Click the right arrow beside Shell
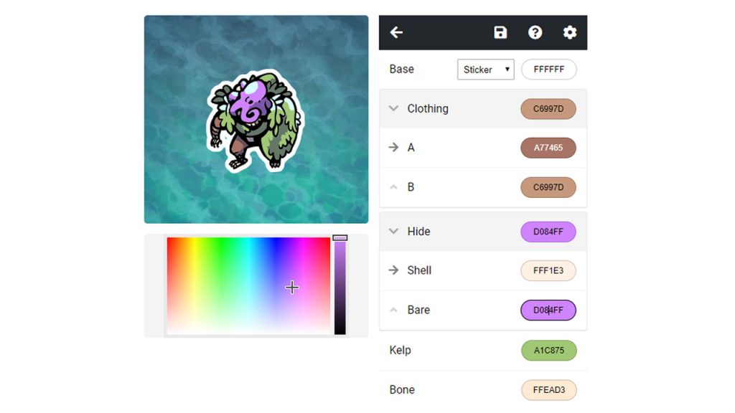The image size is (735, 413). (394, 270)
